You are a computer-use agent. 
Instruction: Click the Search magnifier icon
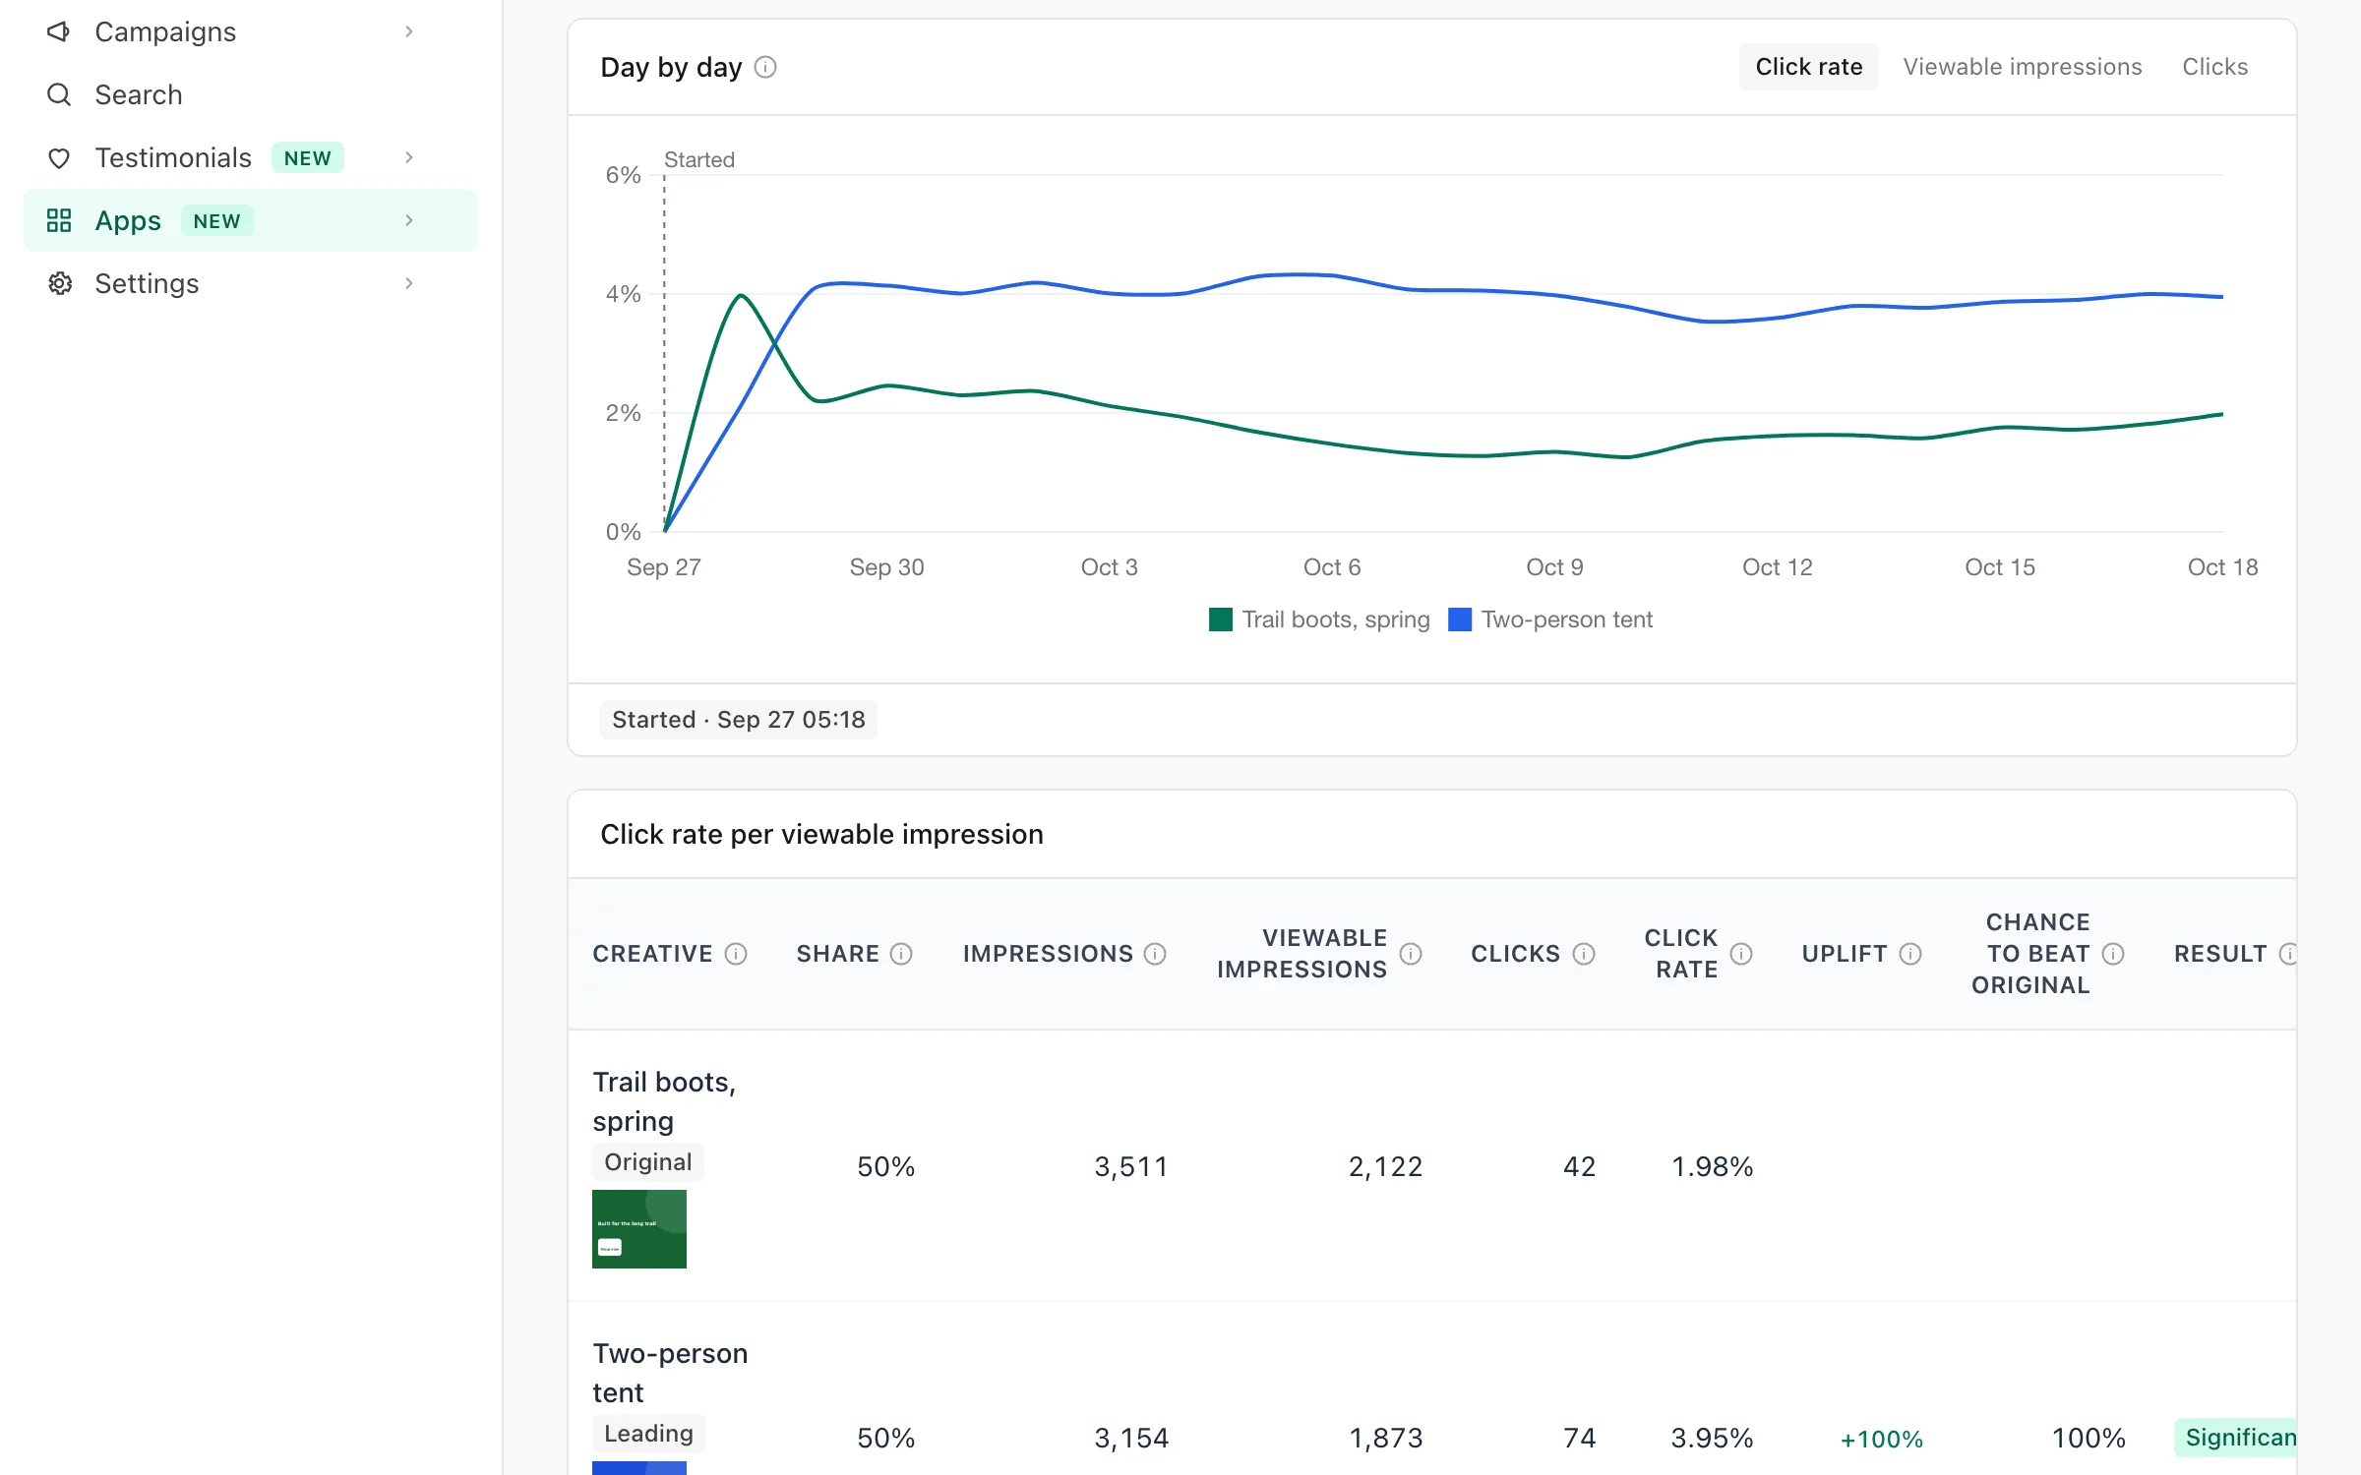59,94
